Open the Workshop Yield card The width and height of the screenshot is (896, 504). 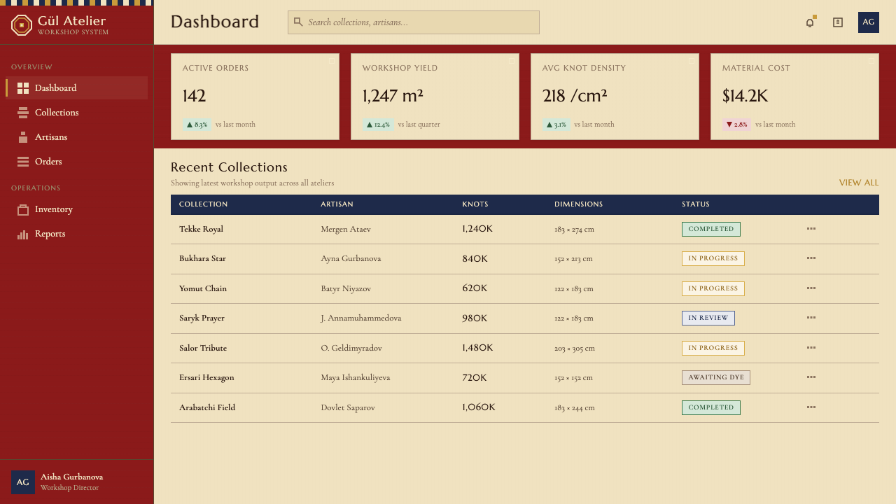coord(435,97)
